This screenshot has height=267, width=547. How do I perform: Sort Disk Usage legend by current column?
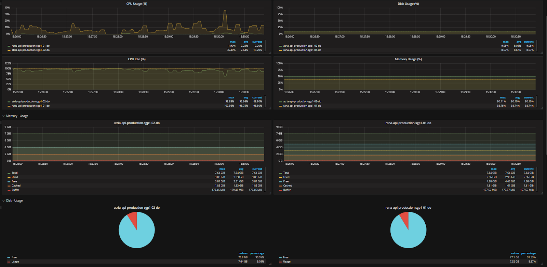pos(529,42)
